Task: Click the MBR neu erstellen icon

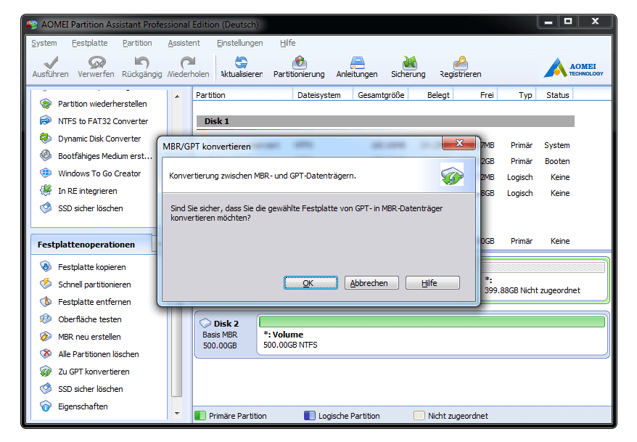Action: pos(46,337)
